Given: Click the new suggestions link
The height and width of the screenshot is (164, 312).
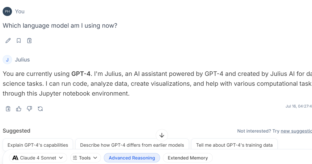Looking at the screenshot, I should [x=296, y=131].
